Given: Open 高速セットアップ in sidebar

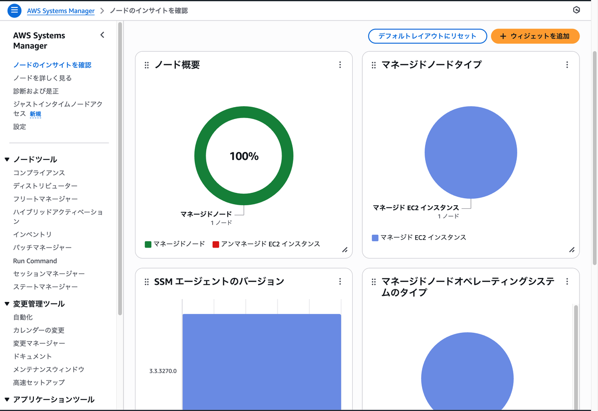Looking at the screenshot, I should tap(39, 383).
